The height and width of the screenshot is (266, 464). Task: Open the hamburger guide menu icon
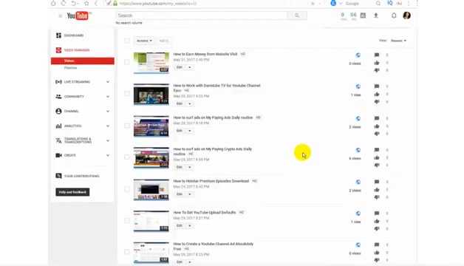pyautogui.click(x=60, y=16)
